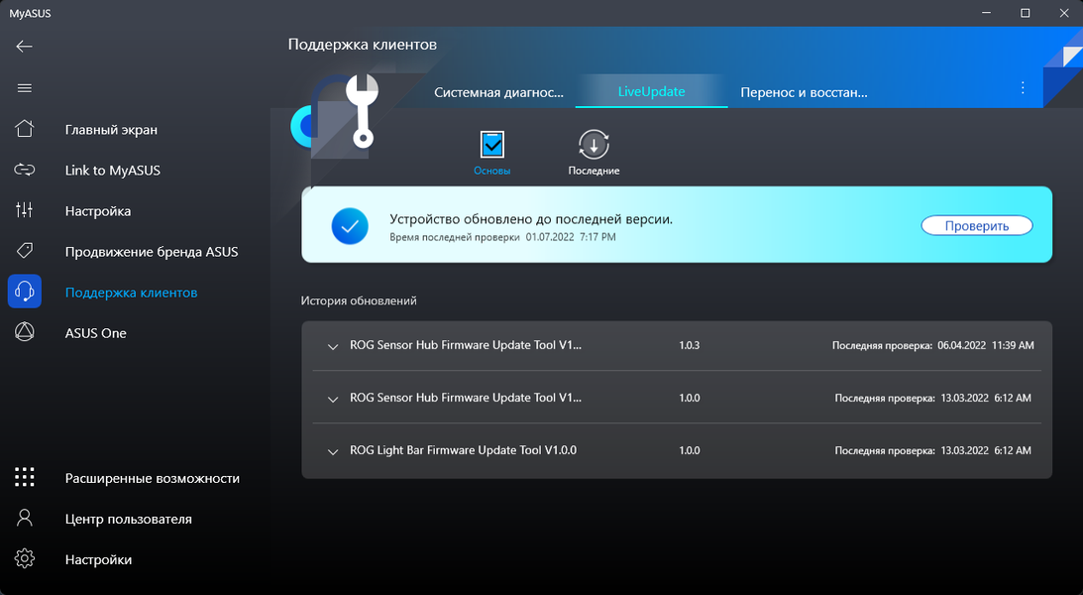
Task: Select Поддержка клиентов label in sidebar
Action: 131,293
